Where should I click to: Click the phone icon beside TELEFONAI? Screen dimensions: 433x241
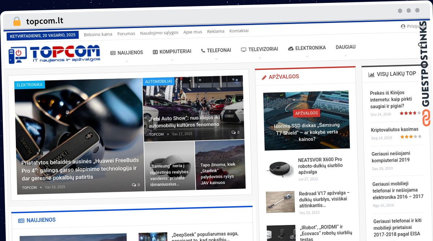(203, 51)
